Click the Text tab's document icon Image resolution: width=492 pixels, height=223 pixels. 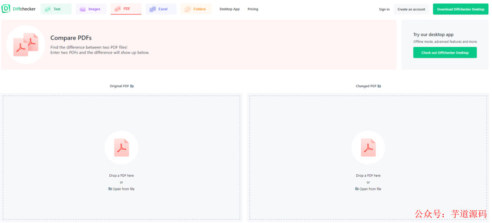[x=48, y=10]
